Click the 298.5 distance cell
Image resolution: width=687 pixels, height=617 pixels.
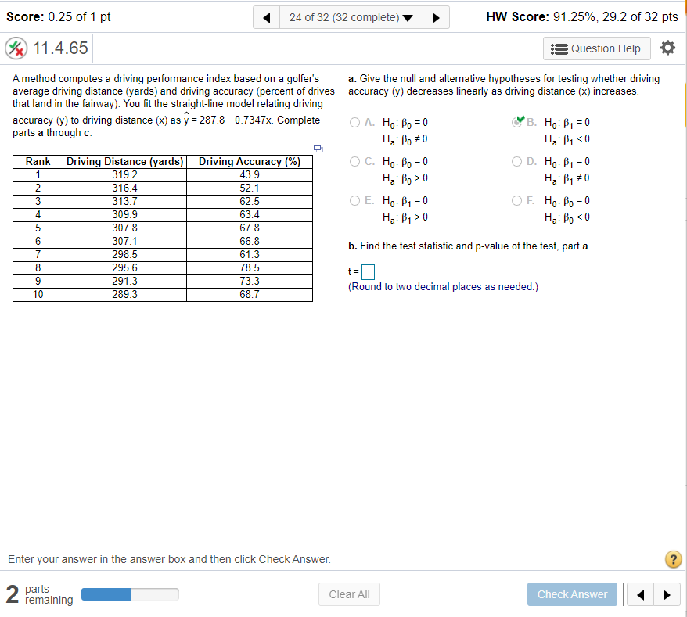[125, 254]
